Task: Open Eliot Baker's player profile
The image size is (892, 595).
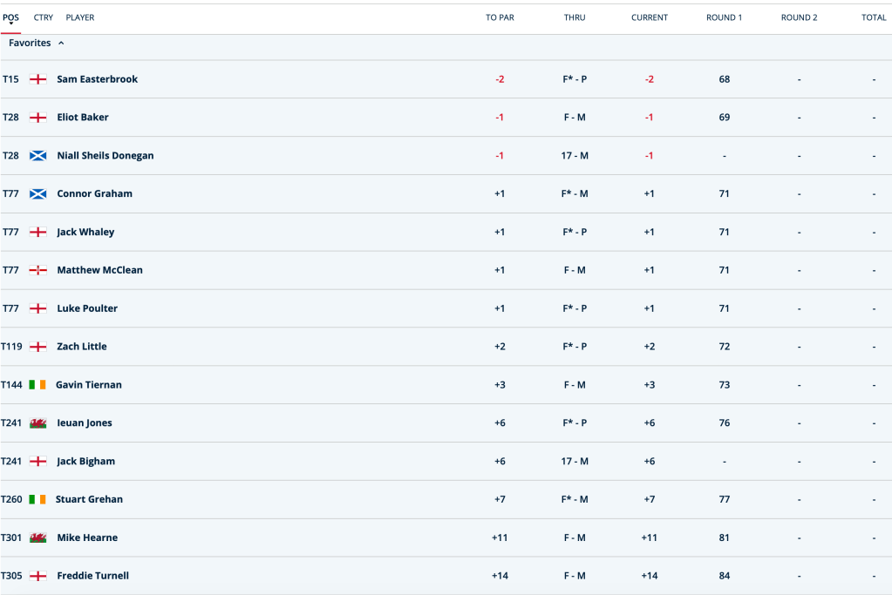Action: tap(83, 117)
